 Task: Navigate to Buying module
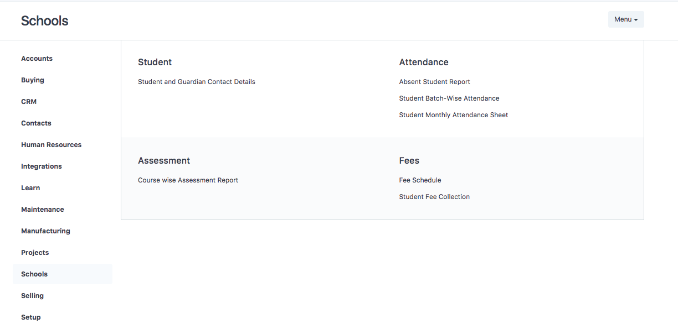click(32, 80)
